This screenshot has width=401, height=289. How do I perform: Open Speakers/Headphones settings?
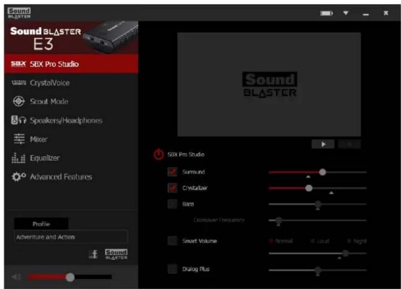[x=71, y=120]
